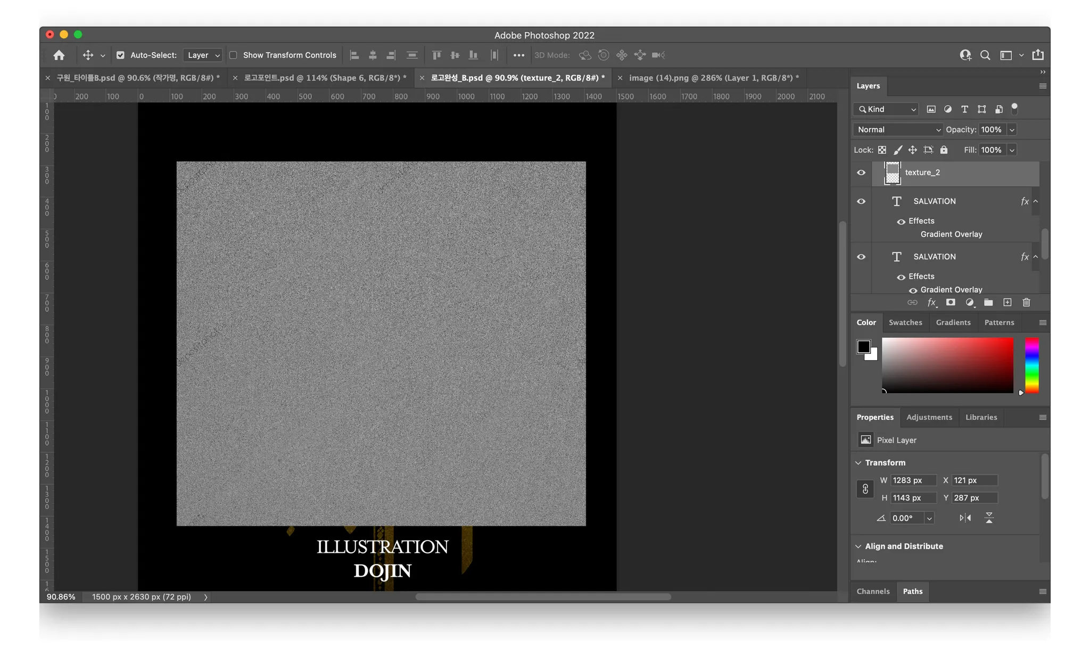Screen dimensions: 1090x655
Task: Filter layers by type layers icon
Action: pos(964,109)
